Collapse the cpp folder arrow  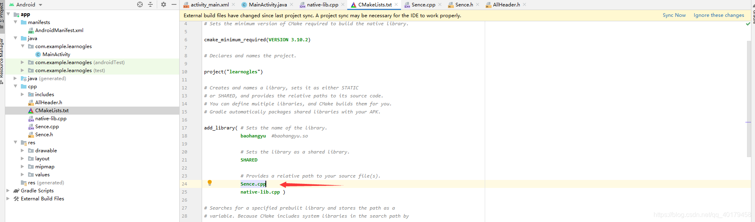16,86
